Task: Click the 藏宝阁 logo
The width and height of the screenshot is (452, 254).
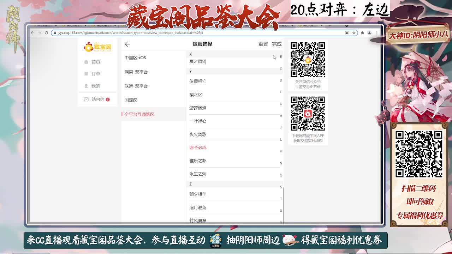Action: coord(97,47)
